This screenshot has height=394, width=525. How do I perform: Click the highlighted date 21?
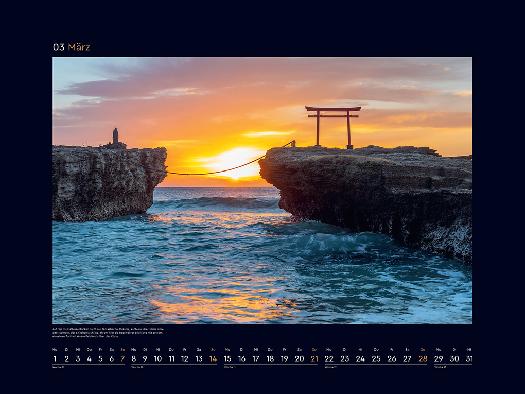314,357
